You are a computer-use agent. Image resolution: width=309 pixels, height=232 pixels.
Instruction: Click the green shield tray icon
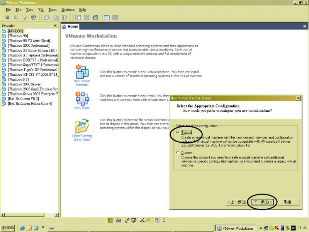pyautogui.click(x=272, y=228)
